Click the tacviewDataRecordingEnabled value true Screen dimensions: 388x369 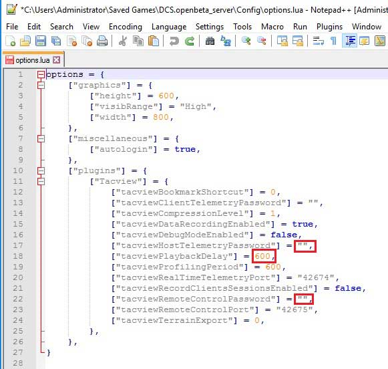pos(303,224)
